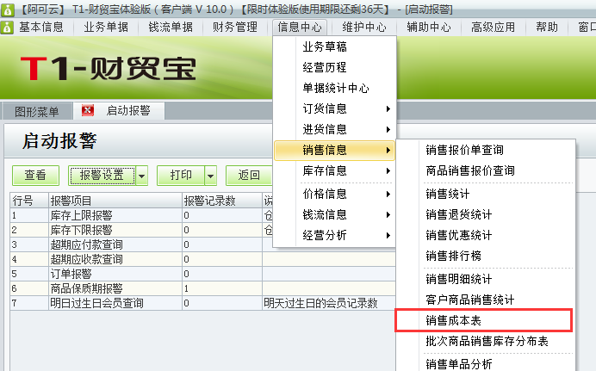The height and width of the screenshot is (371, 596).
Task: Click 明天过生日的会员记录数 description cell
Action: click(329, 303)
